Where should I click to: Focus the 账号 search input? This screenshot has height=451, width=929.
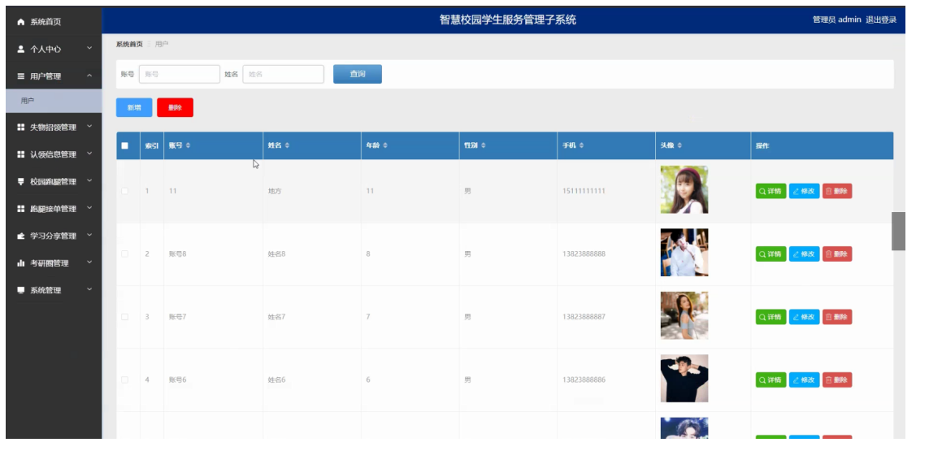tap(180, 74)
